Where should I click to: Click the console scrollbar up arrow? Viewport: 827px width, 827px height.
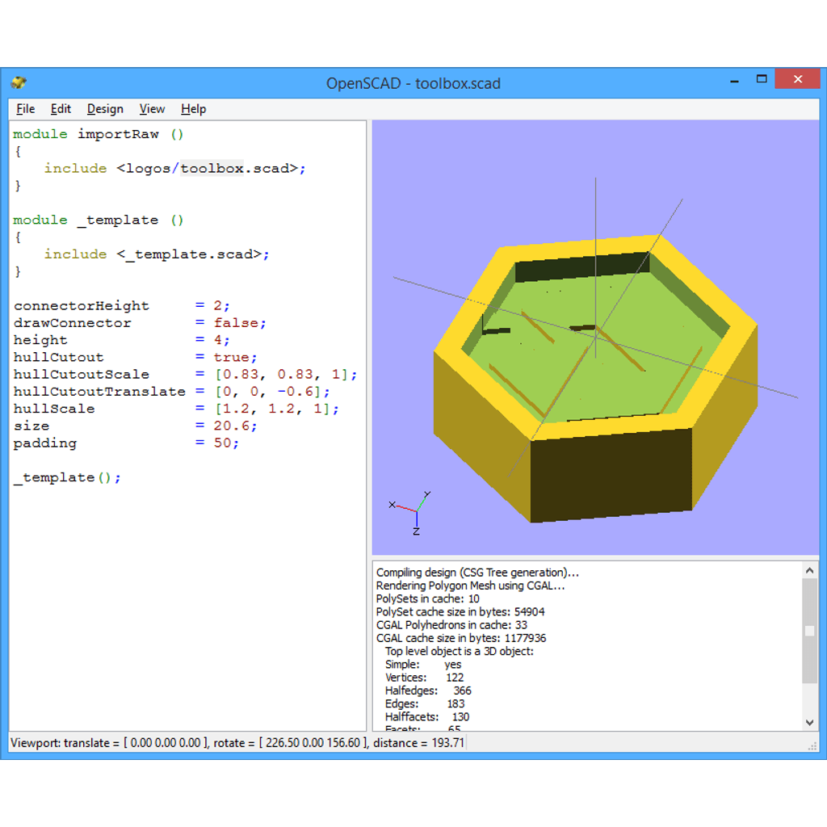809,570
